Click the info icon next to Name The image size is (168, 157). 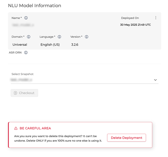pos(26,18)
